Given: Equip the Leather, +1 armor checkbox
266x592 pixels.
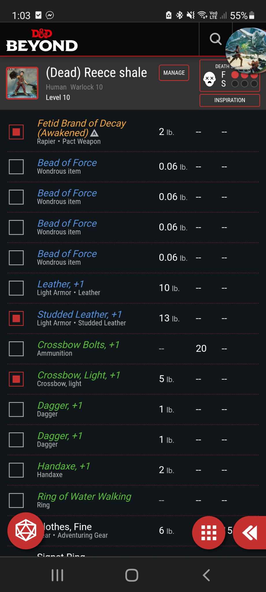Looking at the screenshot, I should tap(16, 288).
